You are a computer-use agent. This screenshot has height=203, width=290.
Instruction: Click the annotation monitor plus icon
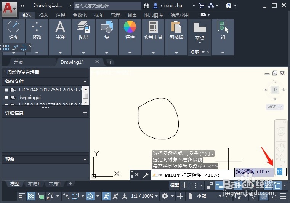pyautogui.click(x=180, y=196)
